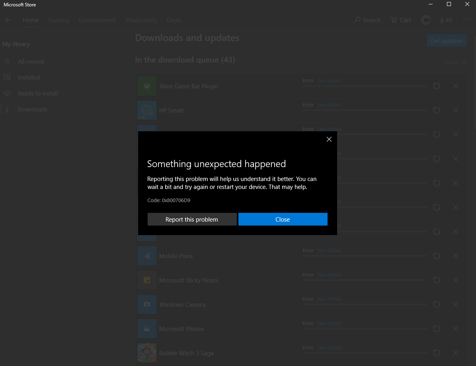Open Bubble Witch 3 Saga app icon

pyautogui.click(x=147, y=353)
